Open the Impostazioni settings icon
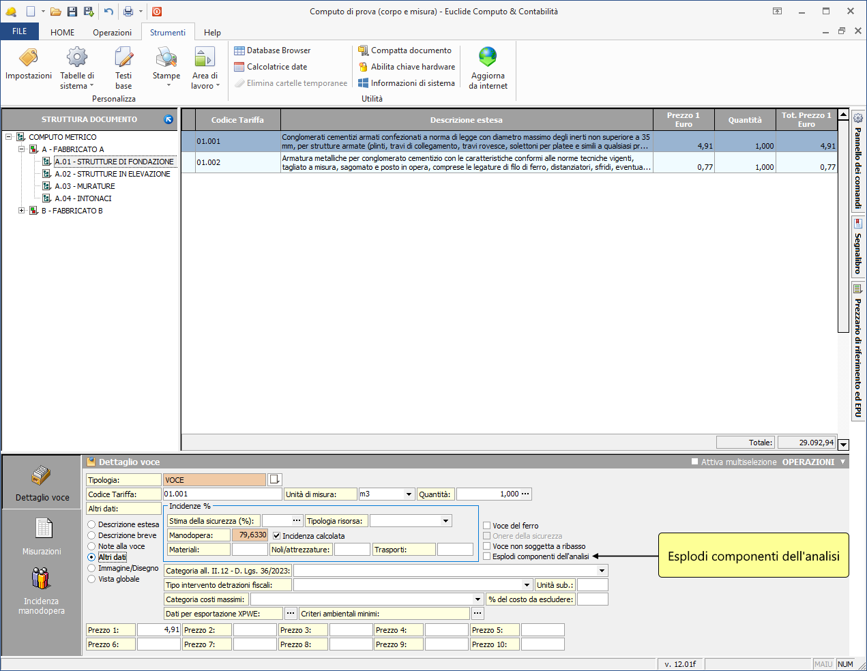Image resolution: width=867 pixels, height=671 pixels. [x=29, y=58]
